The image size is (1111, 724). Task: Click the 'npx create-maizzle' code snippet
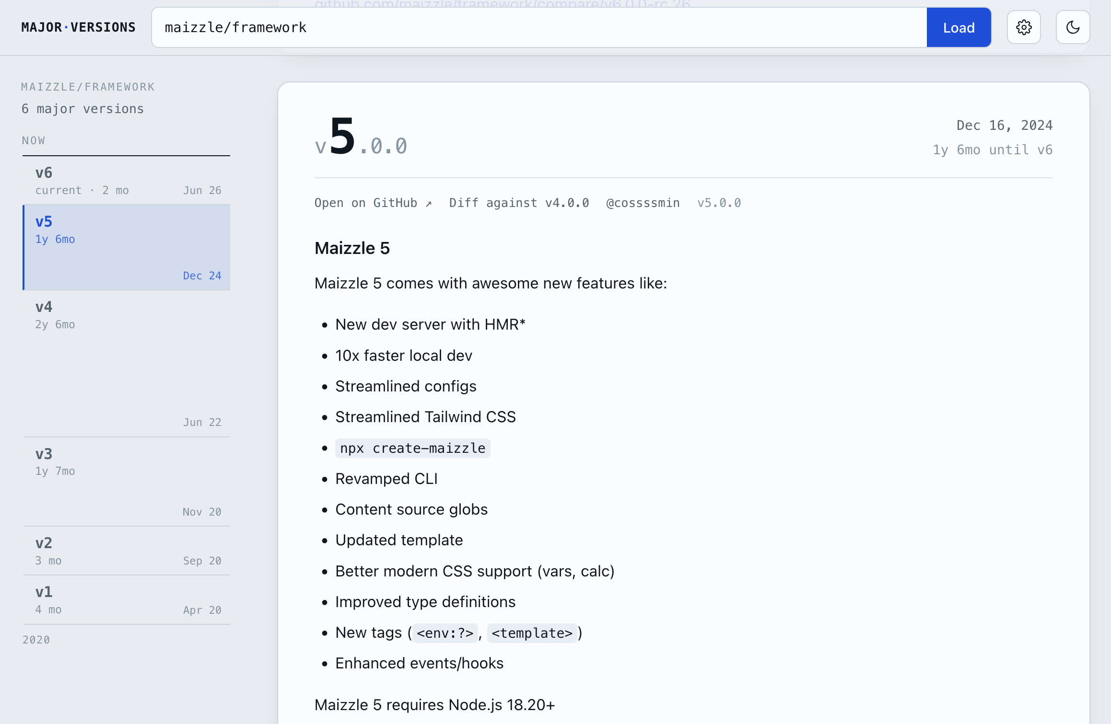tap(412, 448)
